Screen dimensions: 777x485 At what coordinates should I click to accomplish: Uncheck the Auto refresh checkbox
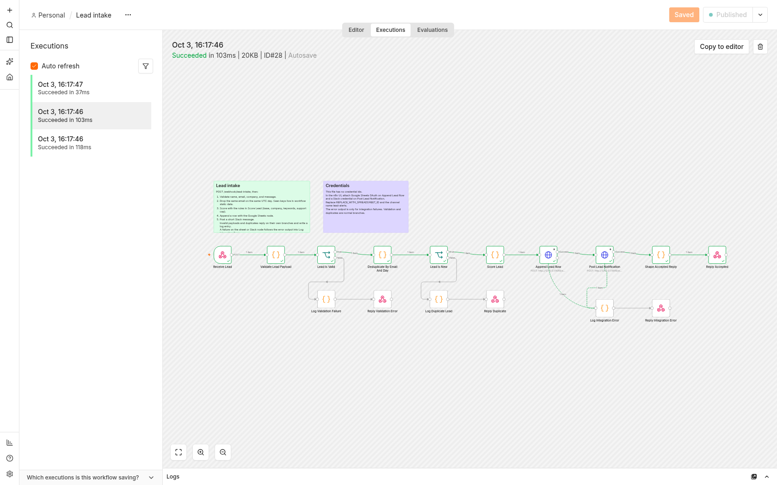pyautogui.click(x=34, y=66)
